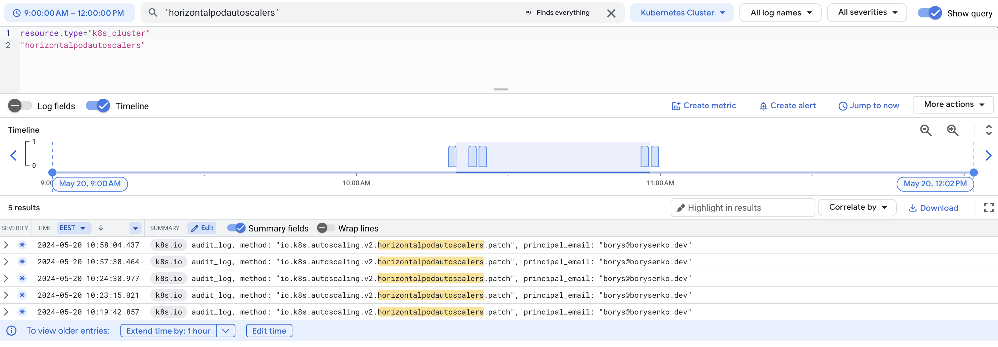Collapse the timeline using the up-down chevron icon
998x347 pixels.
(x=988, y=130)
